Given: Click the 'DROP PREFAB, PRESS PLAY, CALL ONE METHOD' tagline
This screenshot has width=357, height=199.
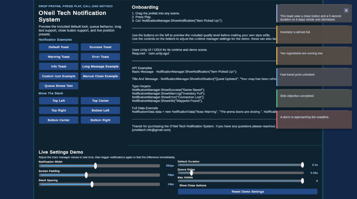Looking at the screenshot, I should tap(76, 6).
